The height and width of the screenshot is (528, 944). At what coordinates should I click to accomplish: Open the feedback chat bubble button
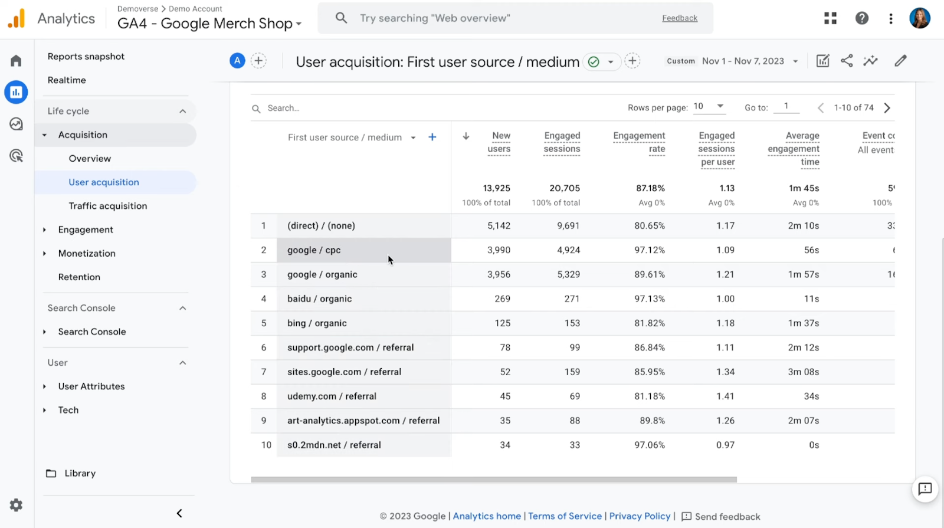click(x=925, y=489)
